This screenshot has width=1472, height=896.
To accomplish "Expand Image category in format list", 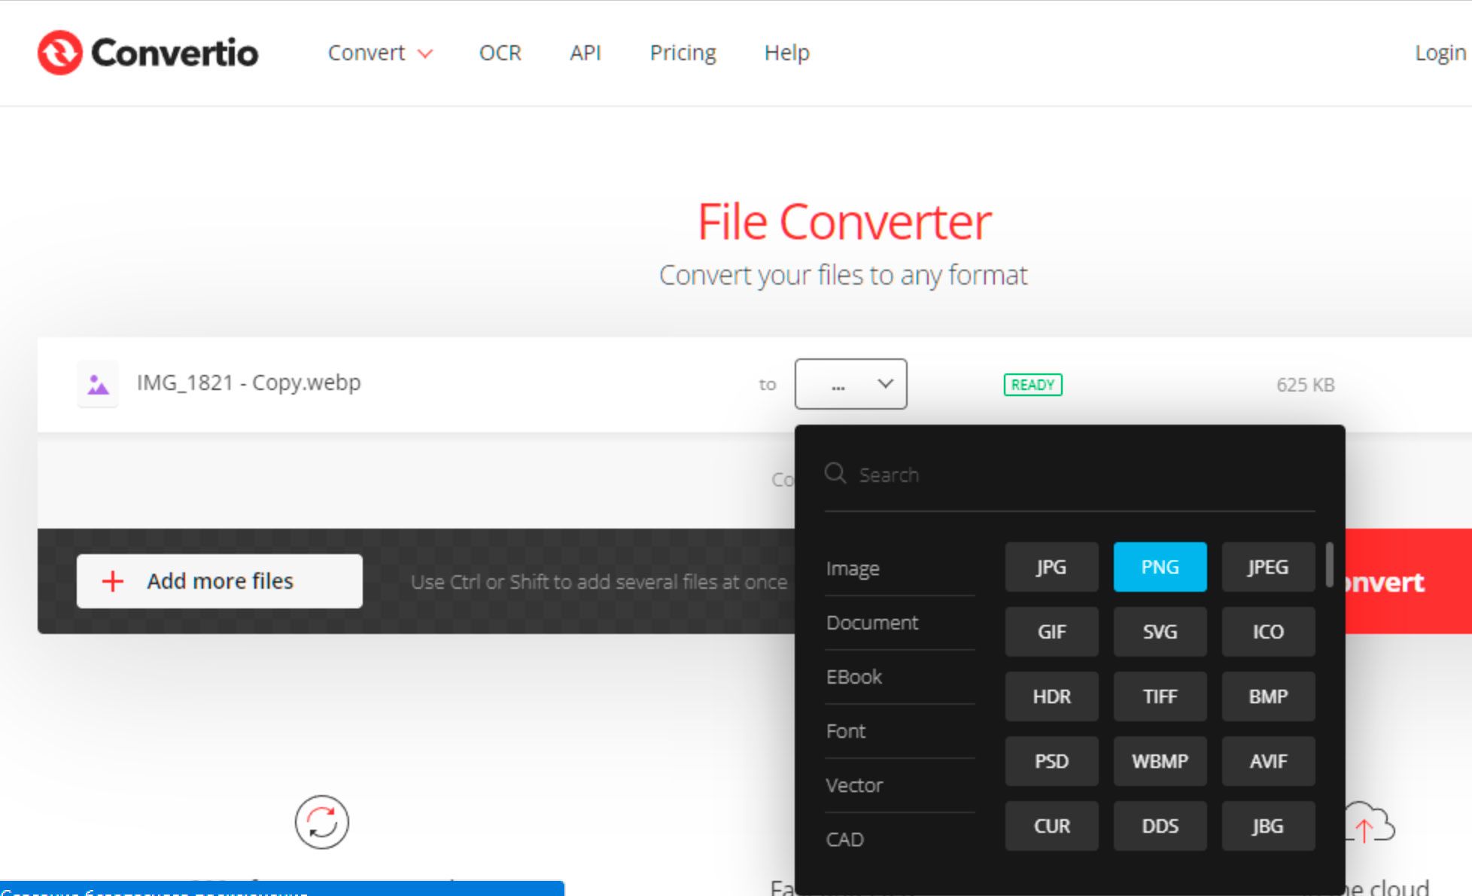I will coord(852,567).
